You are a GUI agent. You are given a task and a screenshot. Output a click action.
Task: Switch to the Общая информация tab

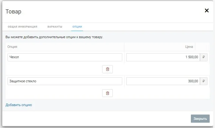tap(23, 27)
